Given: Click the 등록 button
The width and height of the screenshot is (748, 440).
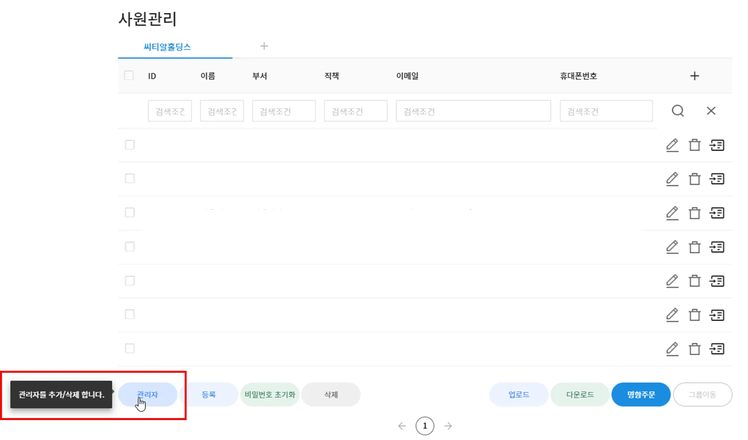Looking at the screenshot, I should (209, 394).
